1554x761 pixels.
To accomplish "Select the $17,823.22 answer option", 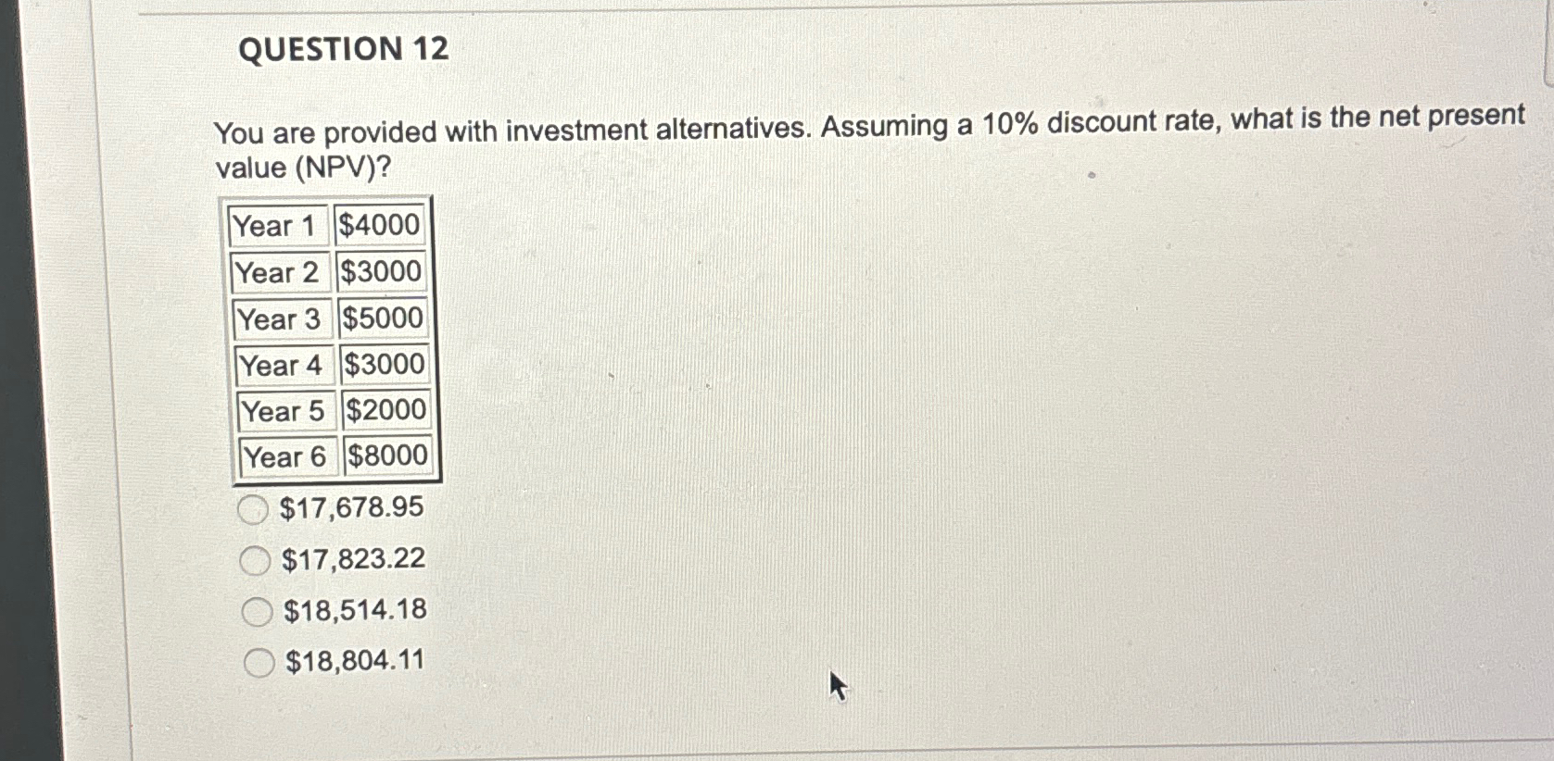I will [255, 558].
